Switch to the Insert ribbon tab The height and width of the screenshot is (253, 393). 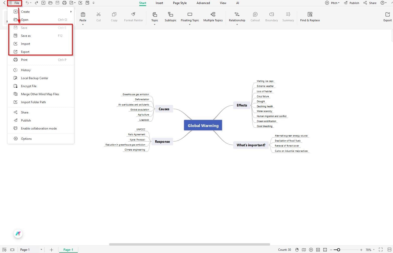159,3
